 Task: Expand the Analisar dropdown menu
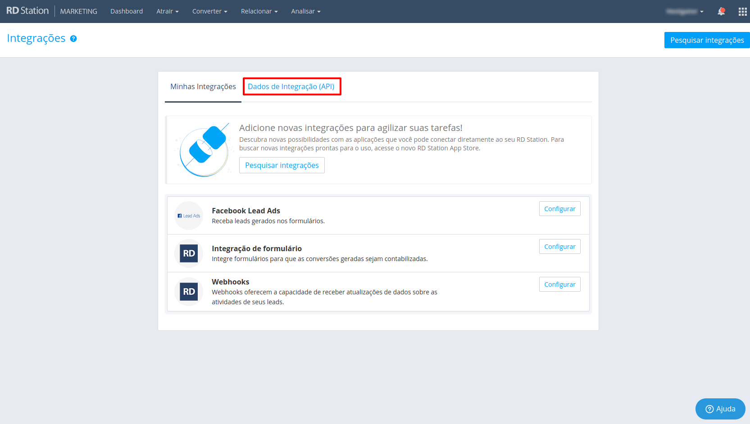click(306, 11)
